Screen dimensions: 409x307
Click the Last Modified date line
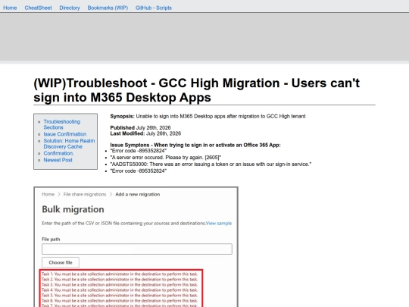(x=145, y=133)
